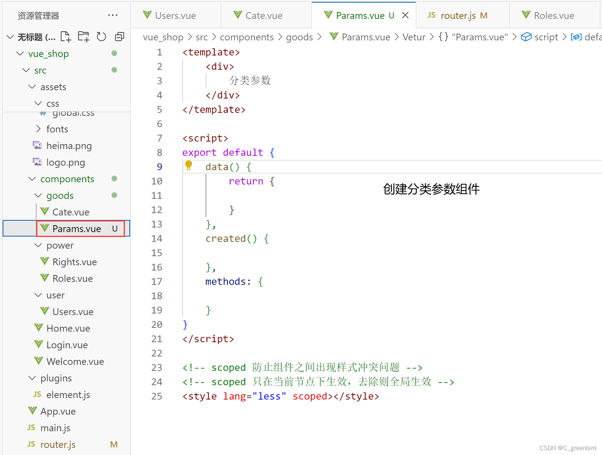
Task: Open Rights.vue in the power folder
Action: click(x=66, y=262)
